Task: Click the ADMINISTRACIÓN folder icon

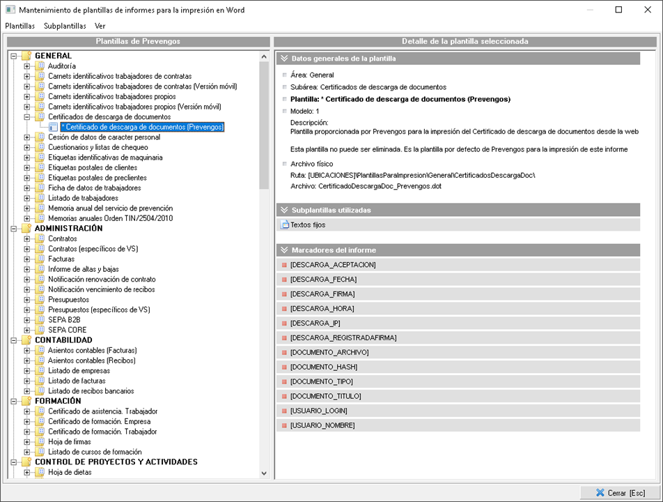Action: [26, 228]
